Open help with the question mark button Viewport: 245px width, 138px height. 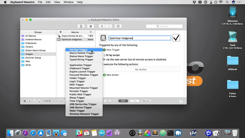(x=181, y=101)
